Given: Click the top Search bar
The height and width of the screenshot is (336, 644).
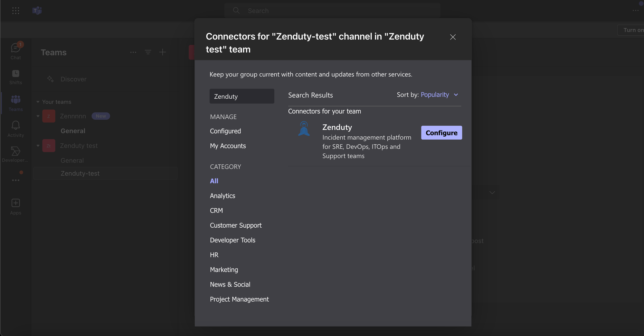Looking at the screenshot, I should [x=332, y=11].
